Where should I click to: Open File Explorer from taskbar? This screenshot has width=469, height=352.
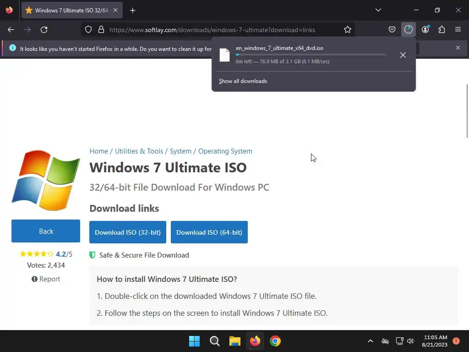point(235,341)
